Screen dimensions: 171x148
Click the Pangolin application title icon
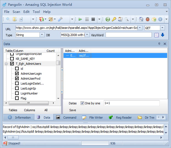4,5
